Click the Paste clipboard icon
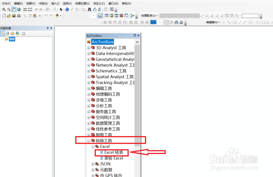 35,16
